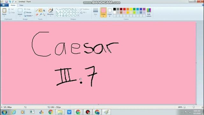Click the Copy button
The image size is (204, 115).
tap(11, 12)
